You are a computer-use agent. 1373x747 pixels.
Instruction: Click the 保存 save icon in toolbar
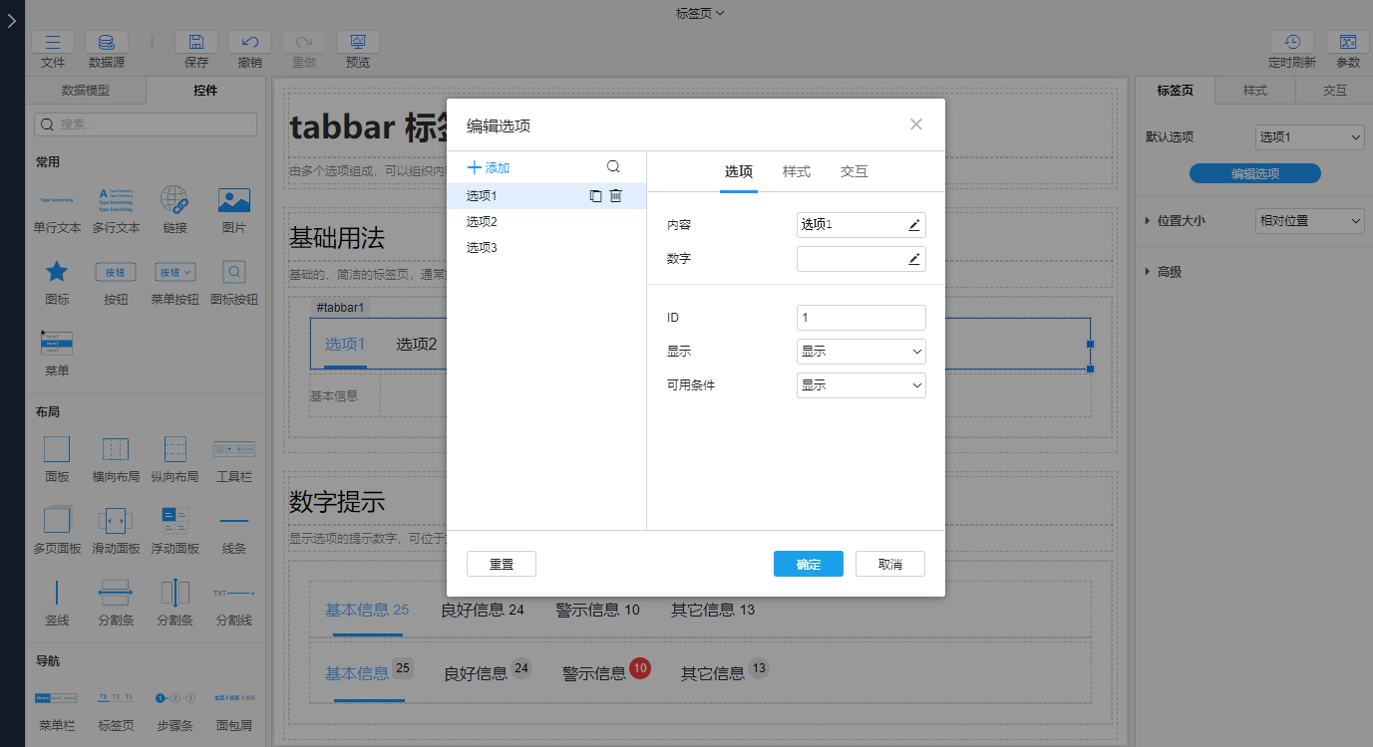[196, 42]
